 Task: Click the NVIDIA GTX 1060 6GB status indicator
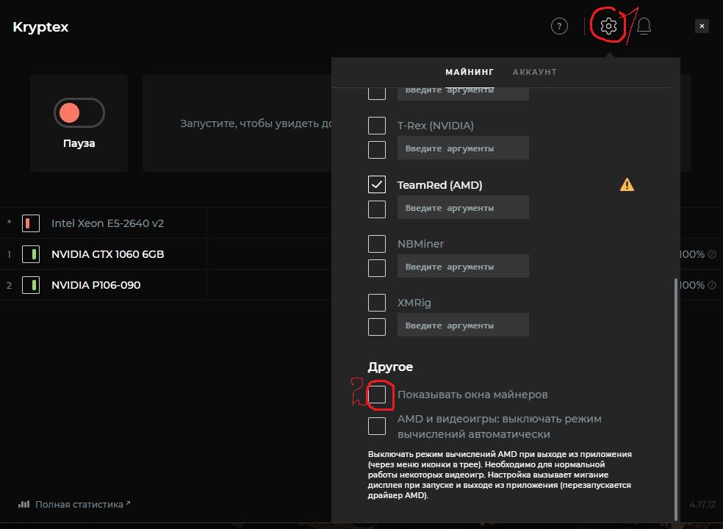pos(31,254)
